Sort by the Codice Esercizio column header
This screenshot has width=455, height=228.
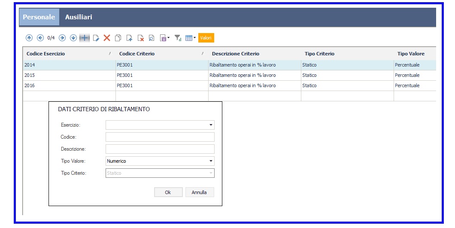[x=69, y=53]
